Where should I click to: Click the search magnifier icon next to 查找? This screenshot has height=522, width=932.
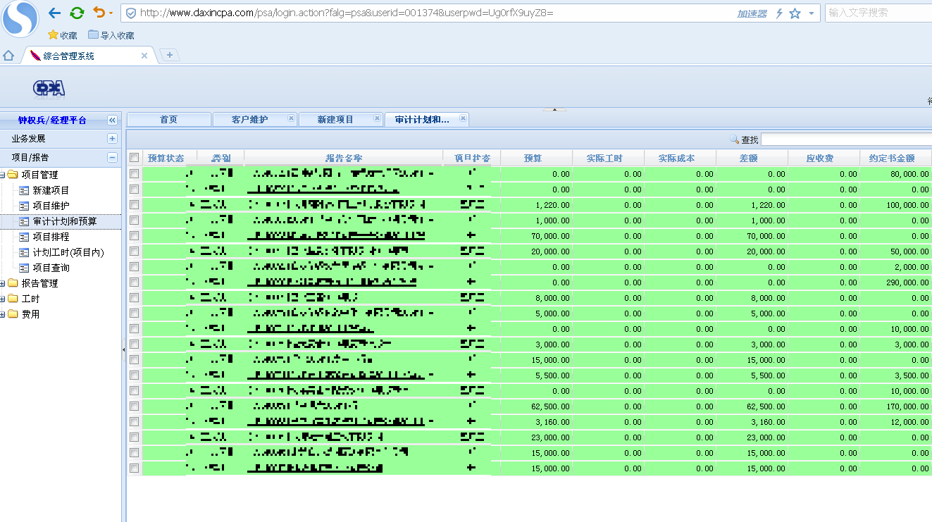[x=735, y=139]
